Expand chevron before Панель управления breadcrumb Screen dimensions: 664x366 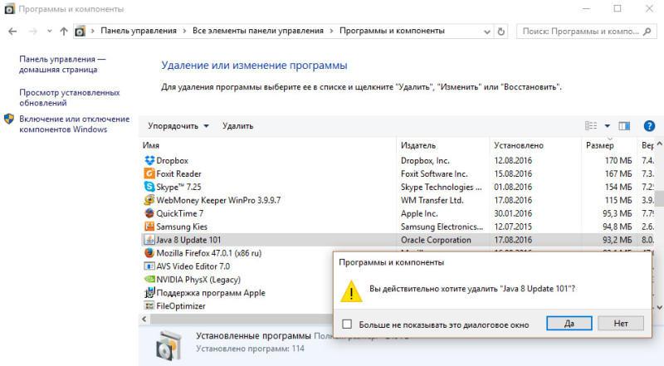coord(93,31)
